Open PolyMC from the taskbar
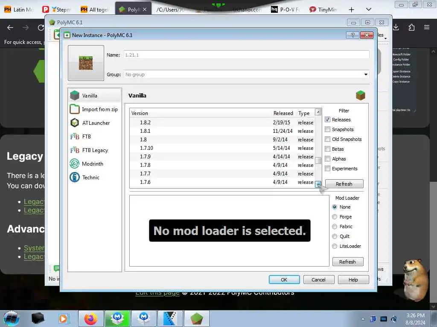This screenshot has height=327, width=437. tap(197, 318)
